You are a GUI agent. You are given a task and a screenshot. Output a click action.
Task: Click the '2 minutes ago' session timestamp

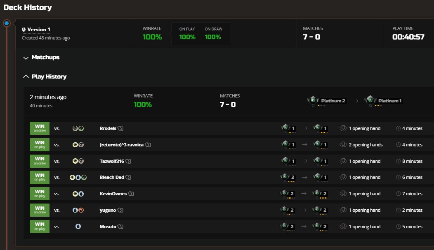click(48, 97)
